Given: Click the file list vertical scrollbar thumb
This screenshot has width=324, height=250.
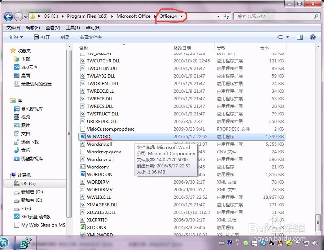Looking at the screenshot, I should pyautogui.click(x=318, y=223).
